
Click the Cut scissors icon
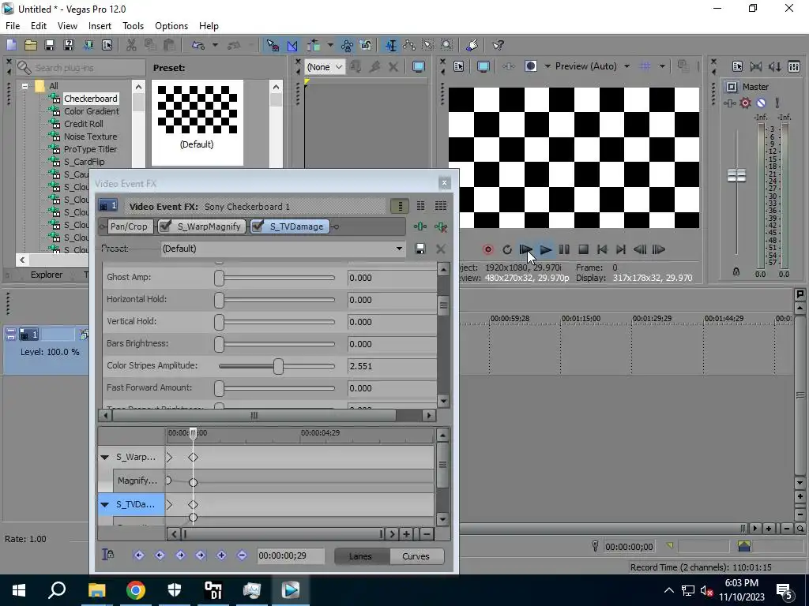click(x=131, y=45)
